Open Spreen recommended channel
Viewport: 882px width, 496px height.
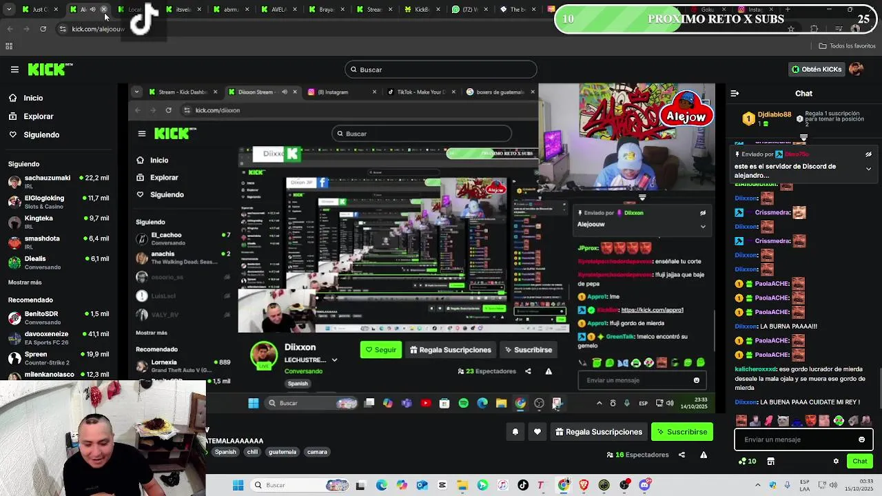pyautogui.click(x=59, y=358)
